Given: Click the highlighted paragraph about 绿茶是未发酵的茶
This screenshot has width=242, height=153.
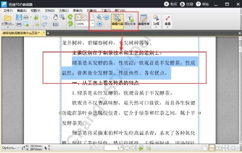Looking at the screenshot, I should 130,68.
